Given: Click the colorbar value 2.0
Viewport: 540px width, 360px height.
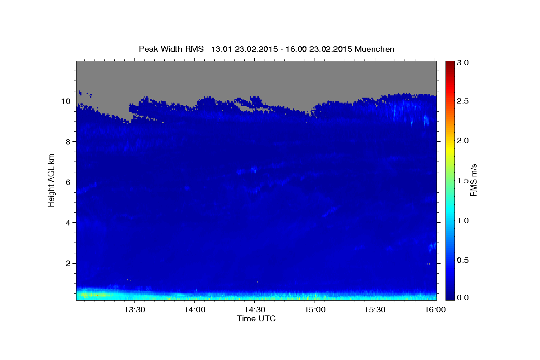Looking at the screenshot, I should click(x=463, y=141).
